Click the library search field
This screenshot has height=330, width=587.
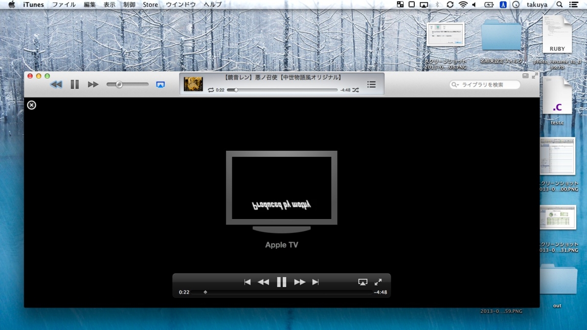(485, 85)
